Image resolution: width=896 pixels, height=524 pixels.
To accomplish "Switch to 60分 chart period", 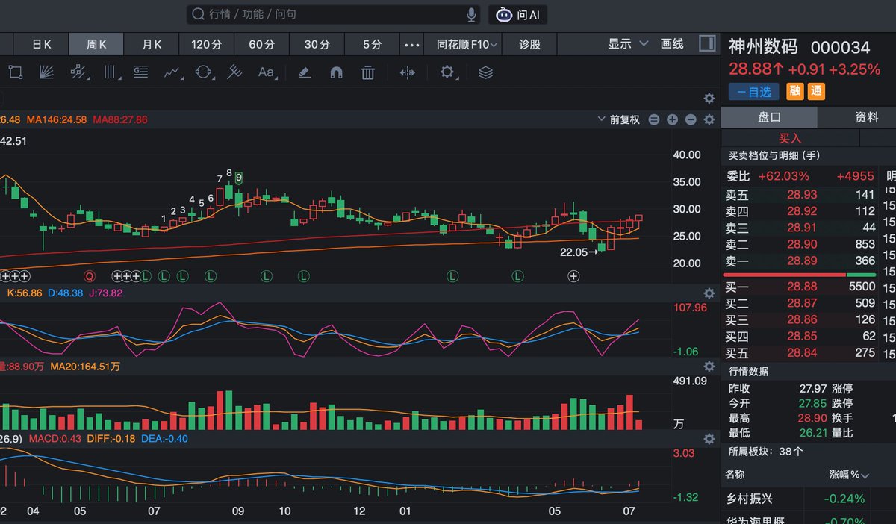I will click(262, 44).
